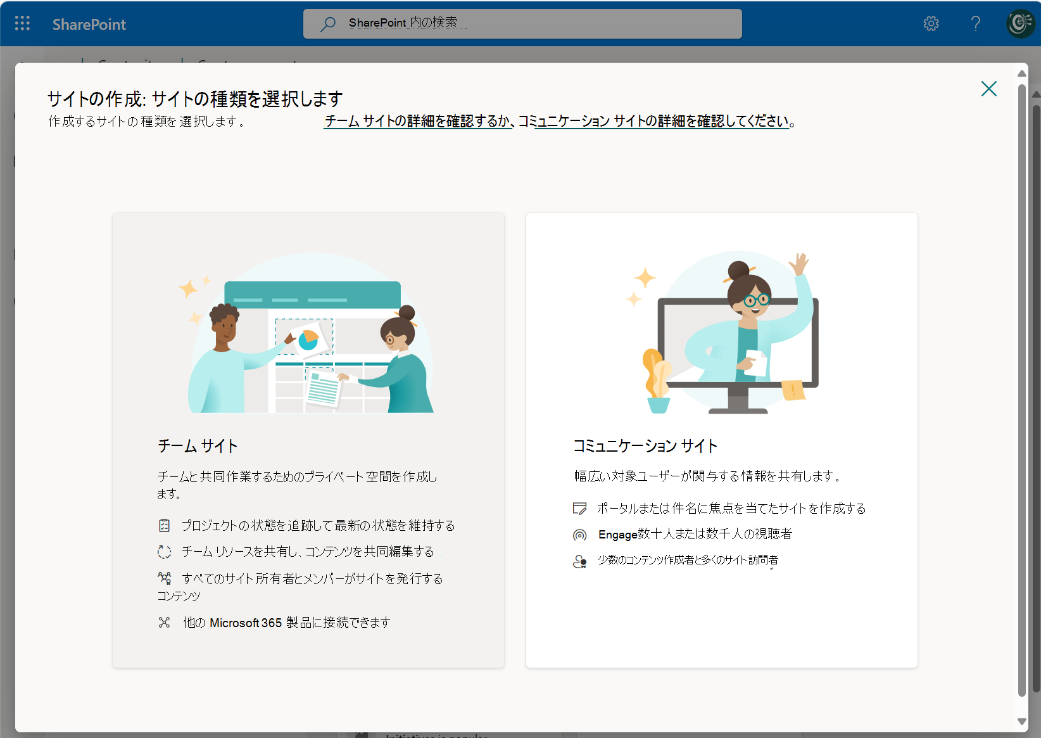Click the content authors person icon
1041x738 pixels.
click(579, 561)
